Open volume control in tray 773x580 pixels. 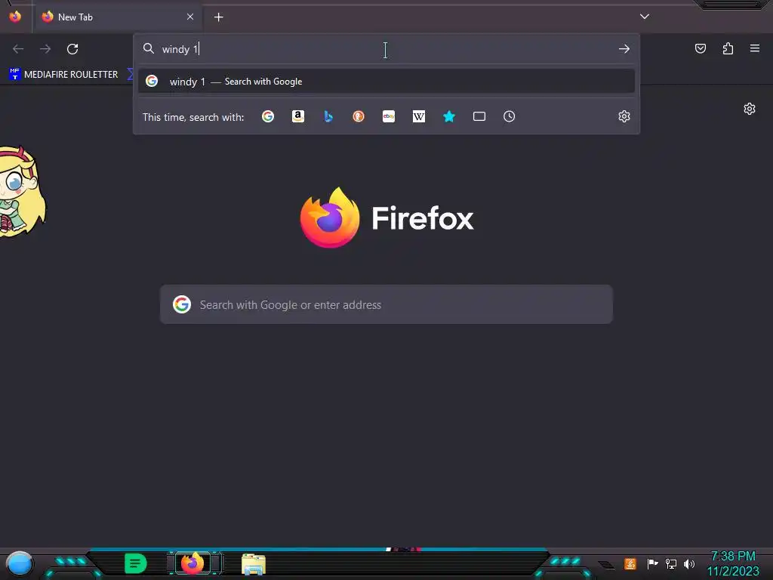689,563
